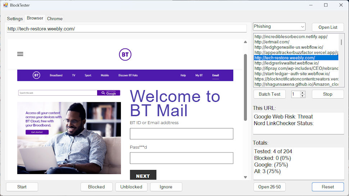This screenshot has width=349, height=196.
Task: Click the man with laptop banner image
Action: pyautogui.click(x=69, y=138)
